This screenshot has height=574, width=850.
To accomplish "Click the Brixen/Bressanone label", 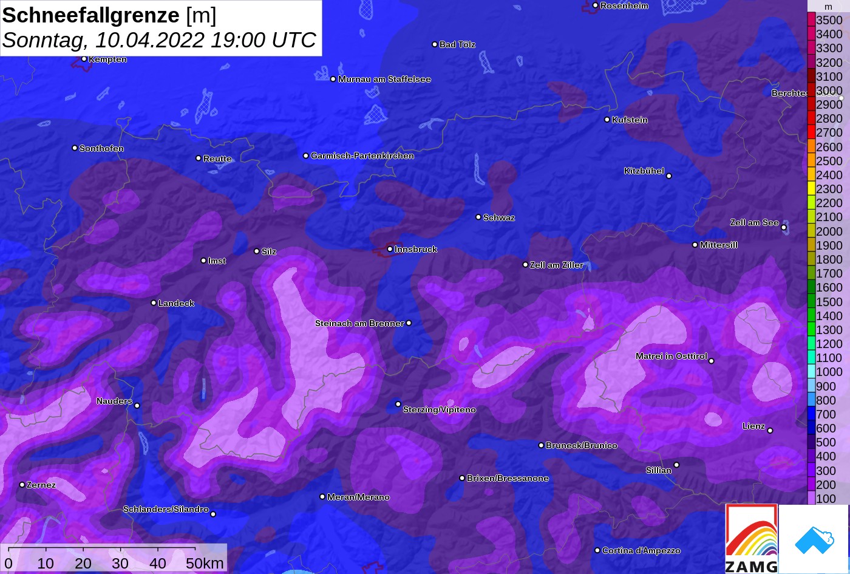I will pos(508,479).
